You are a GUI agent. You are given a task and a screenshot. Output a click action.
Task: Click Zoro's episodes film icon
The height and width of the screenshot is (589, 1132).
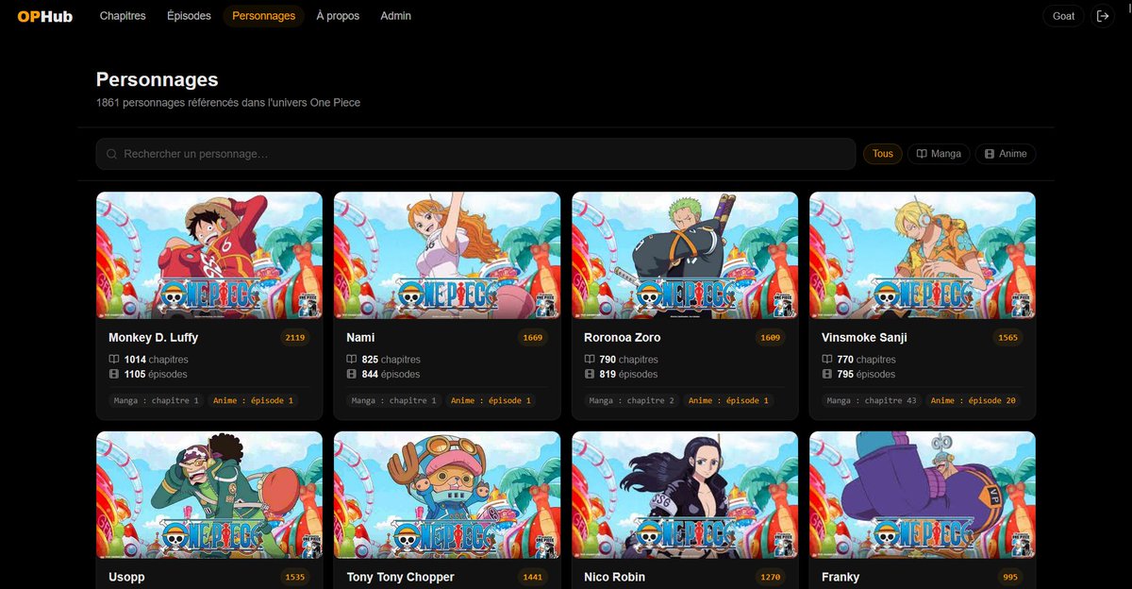[x=590, y=374]
